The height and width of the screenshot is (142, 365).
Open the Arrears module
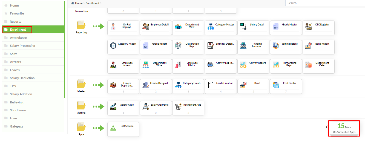[33, 62]
